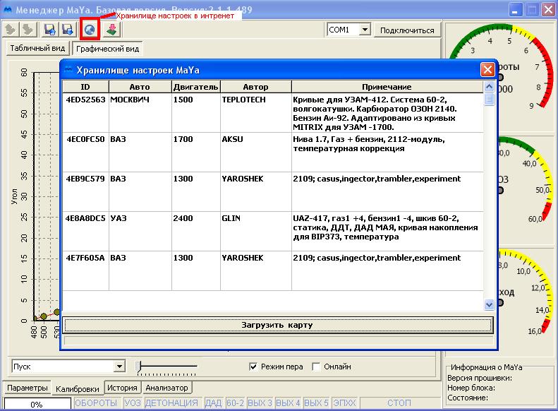Open the internet settings storage globe icon
Viewport: 558px width, 411px height.
[90, 30]
